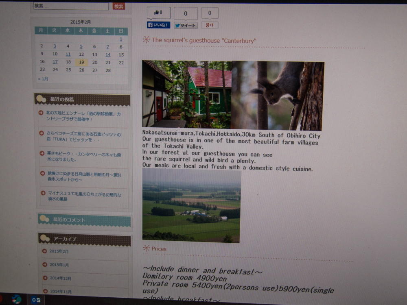Click arrow bullet beside 2014年11月 archive
This screenshot has height=305, width=407.
tap(45, 291)
